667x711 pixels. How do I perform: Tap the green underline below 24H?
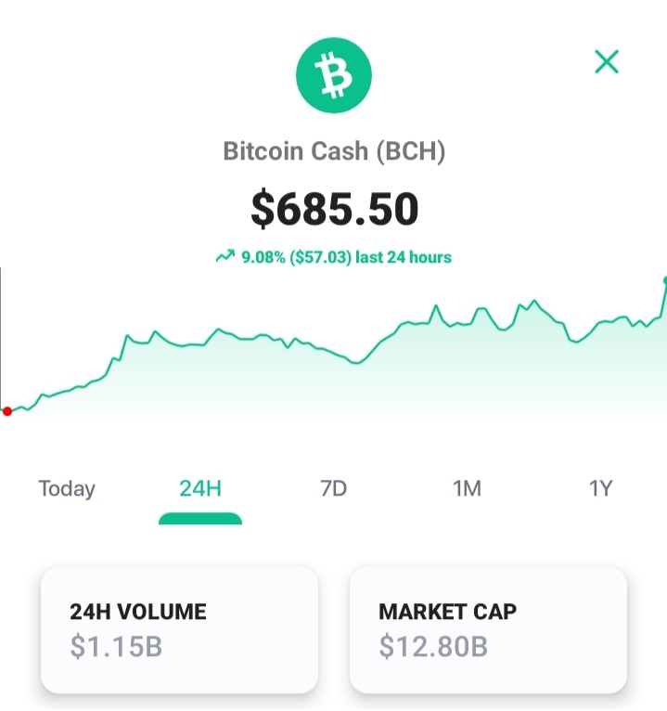[200, 518]
